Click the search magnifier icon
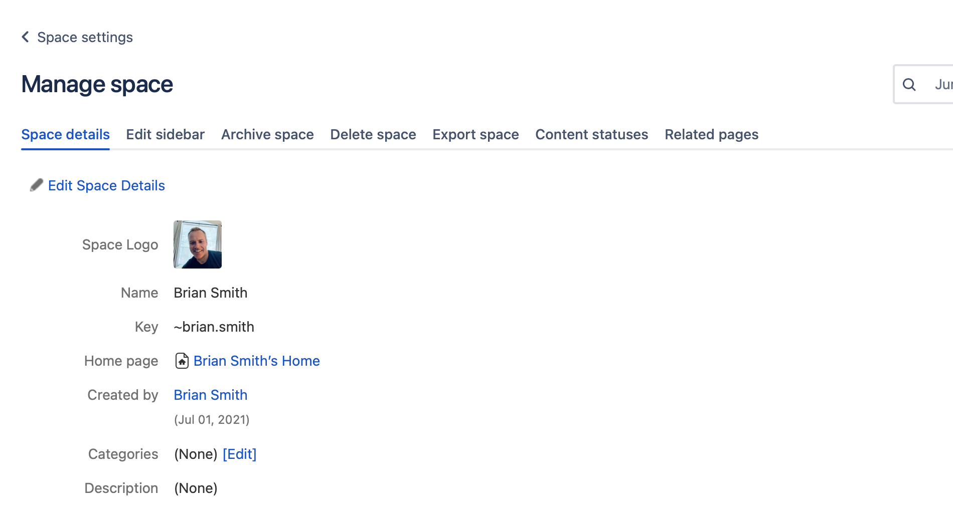This screenshot has height=506, width=953. 909,85
